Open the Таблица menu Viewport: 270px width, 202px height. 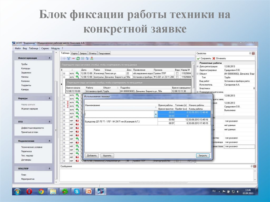(33, 48)
